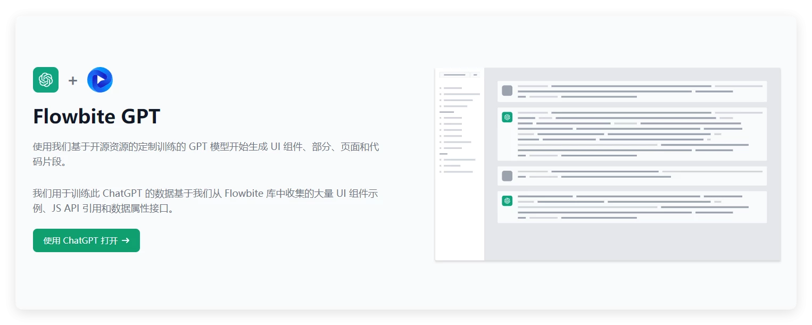Click the arrow inside the green ChatGPT button
812x325 pixels.
126,240
